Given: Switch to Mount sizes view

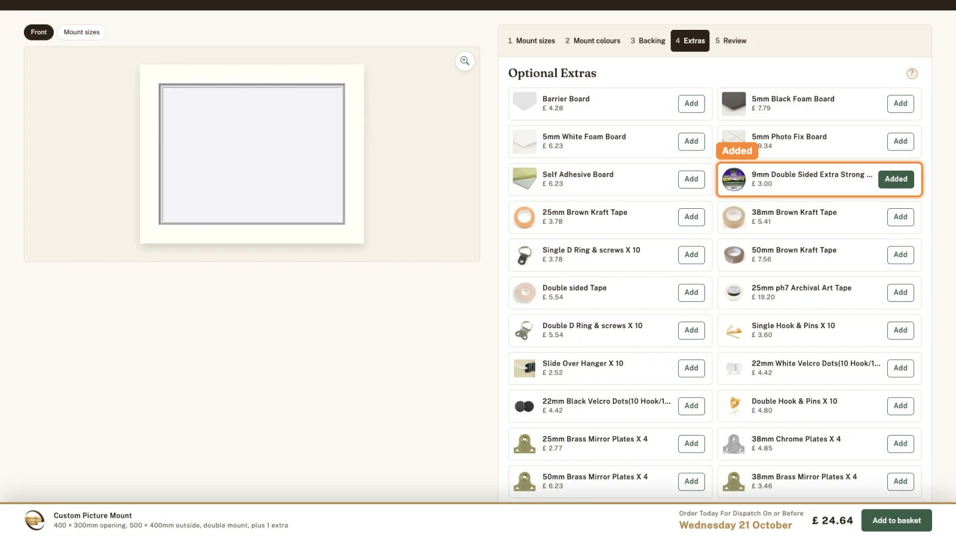Looking at the screenshot, I should click(82, 32).
